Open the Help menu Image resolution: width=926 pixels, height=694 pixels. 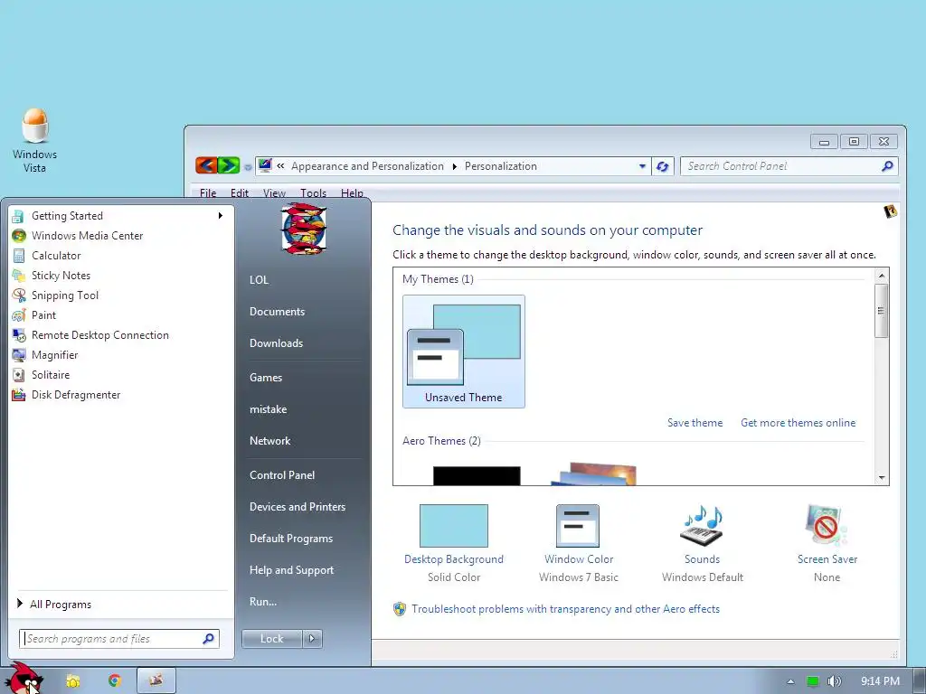coord(352,193)
